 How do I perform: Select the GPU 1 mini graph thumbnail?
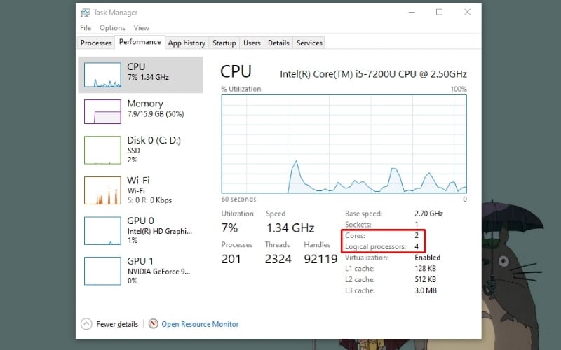tap(102, 271)
